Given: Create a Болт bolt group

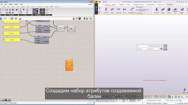Looking at the screenshot, I should point(125,10).
